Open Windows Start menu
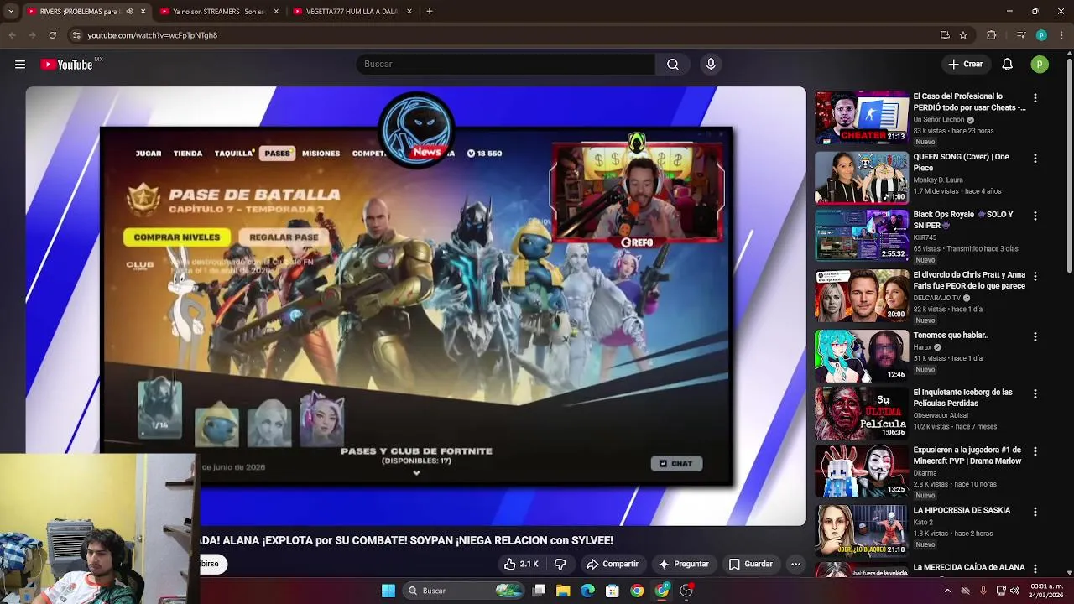The width and height of the screenshot is (1074, 604). coord(388,591)
